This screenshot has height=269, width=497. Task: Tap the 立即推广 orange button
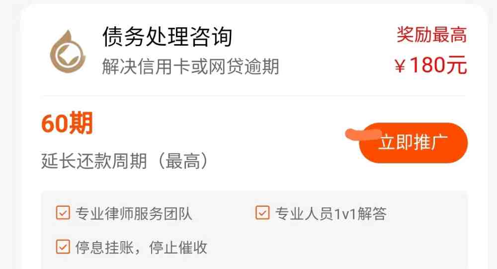pyautogui.click(x=413, y=143)
